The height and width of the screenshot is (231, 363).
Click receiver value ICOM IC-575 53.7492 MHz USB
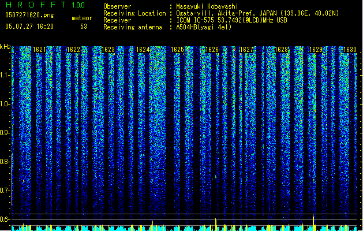click(x=231, y=20)
